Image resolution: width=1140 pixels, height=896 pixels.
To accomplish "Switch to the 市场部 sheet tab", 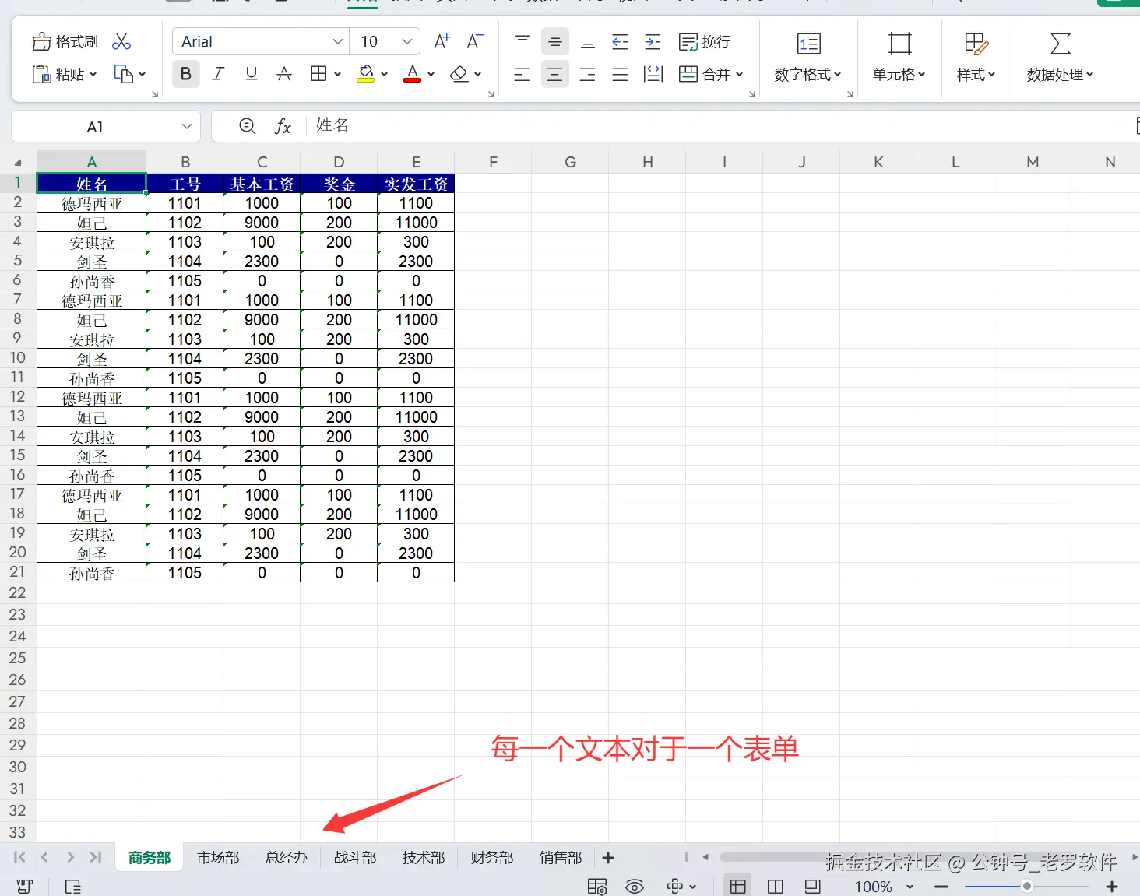I will click(x=218, y=858).
